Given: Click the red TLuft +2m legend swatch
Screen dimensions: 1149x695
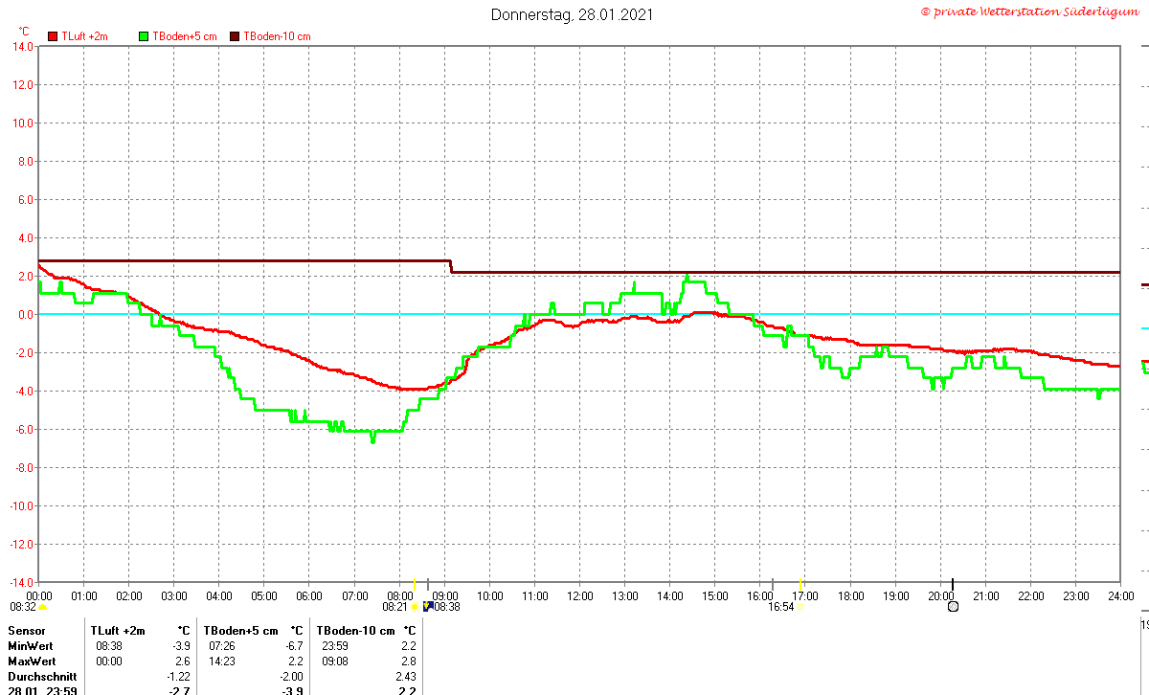Looking at the screenshot, I should (x=53, y=36).
